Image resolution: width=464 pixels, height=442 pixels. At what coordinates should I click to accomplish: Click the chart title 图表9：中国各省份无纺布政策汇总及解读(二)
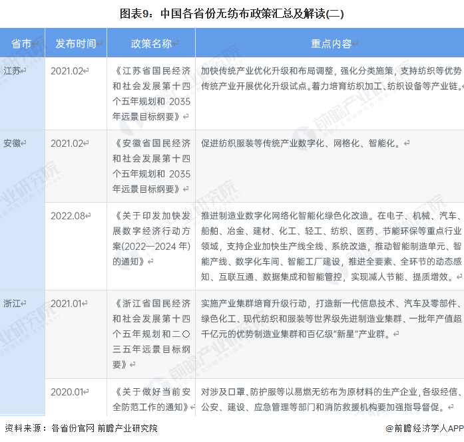pyautogui.click(x=232, y=13)
